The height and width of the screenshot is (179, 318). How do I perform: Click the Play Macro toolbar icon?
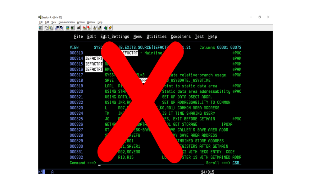(95, 28)
